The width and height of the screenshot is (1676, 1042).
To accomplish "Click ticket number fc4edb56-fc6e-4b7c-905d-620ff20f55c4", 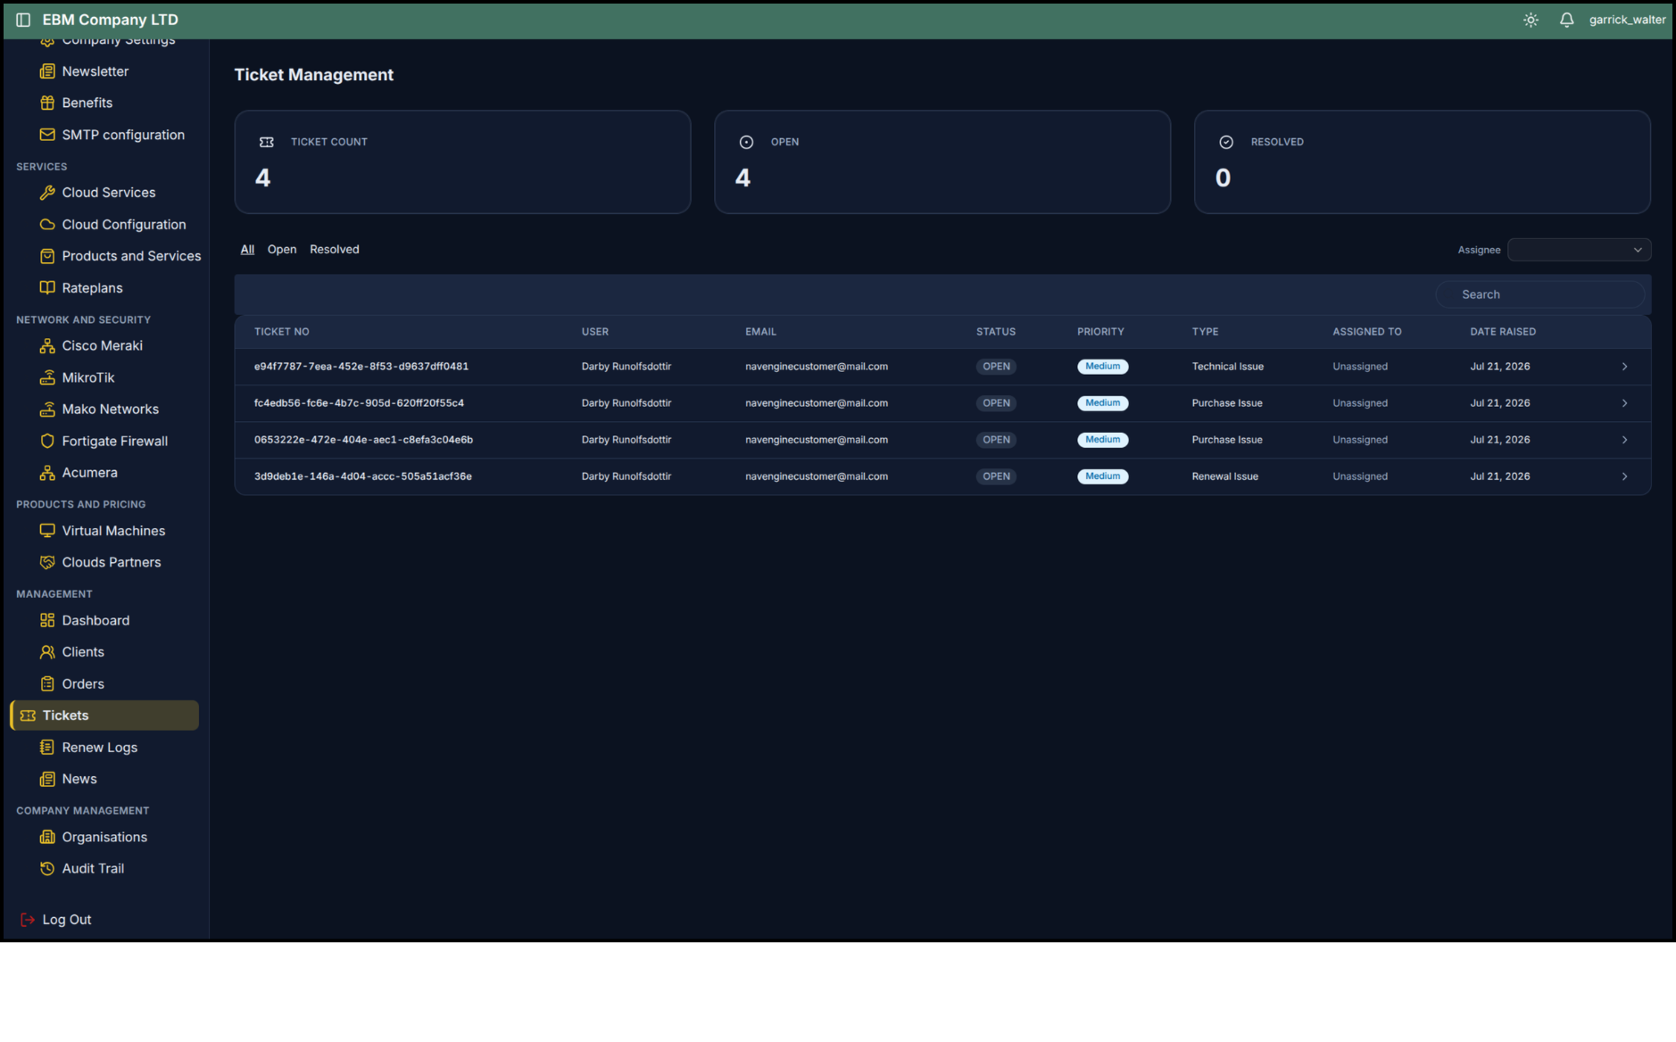I will point(359,403).
